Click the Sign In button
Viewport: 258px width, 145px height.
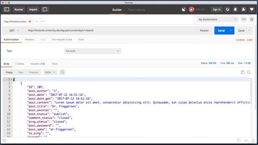(x=216, y=10)
